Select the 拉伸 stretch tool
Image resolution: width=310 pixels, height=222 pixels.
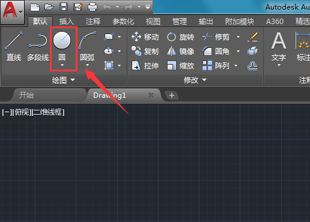point(145,65)
